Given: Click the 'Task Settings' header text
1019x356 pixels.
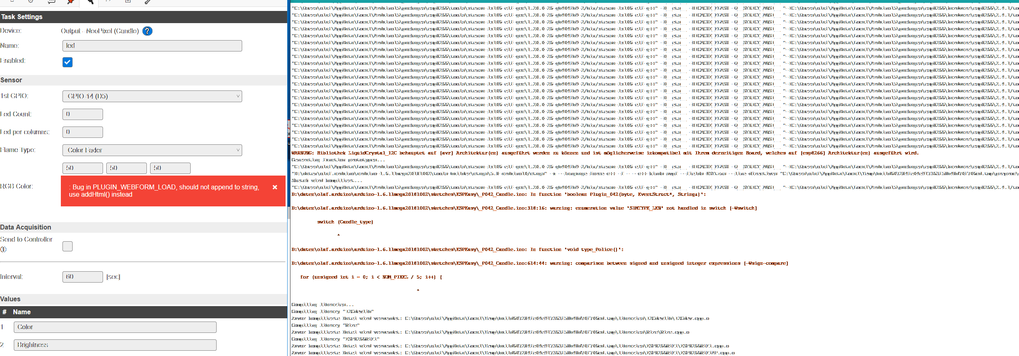Looking at the screenshot, I should point(21,17).
